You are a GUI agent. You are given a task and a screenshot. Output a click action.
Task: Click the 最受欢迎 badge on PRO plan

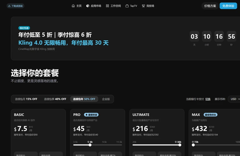pos(91,115)
